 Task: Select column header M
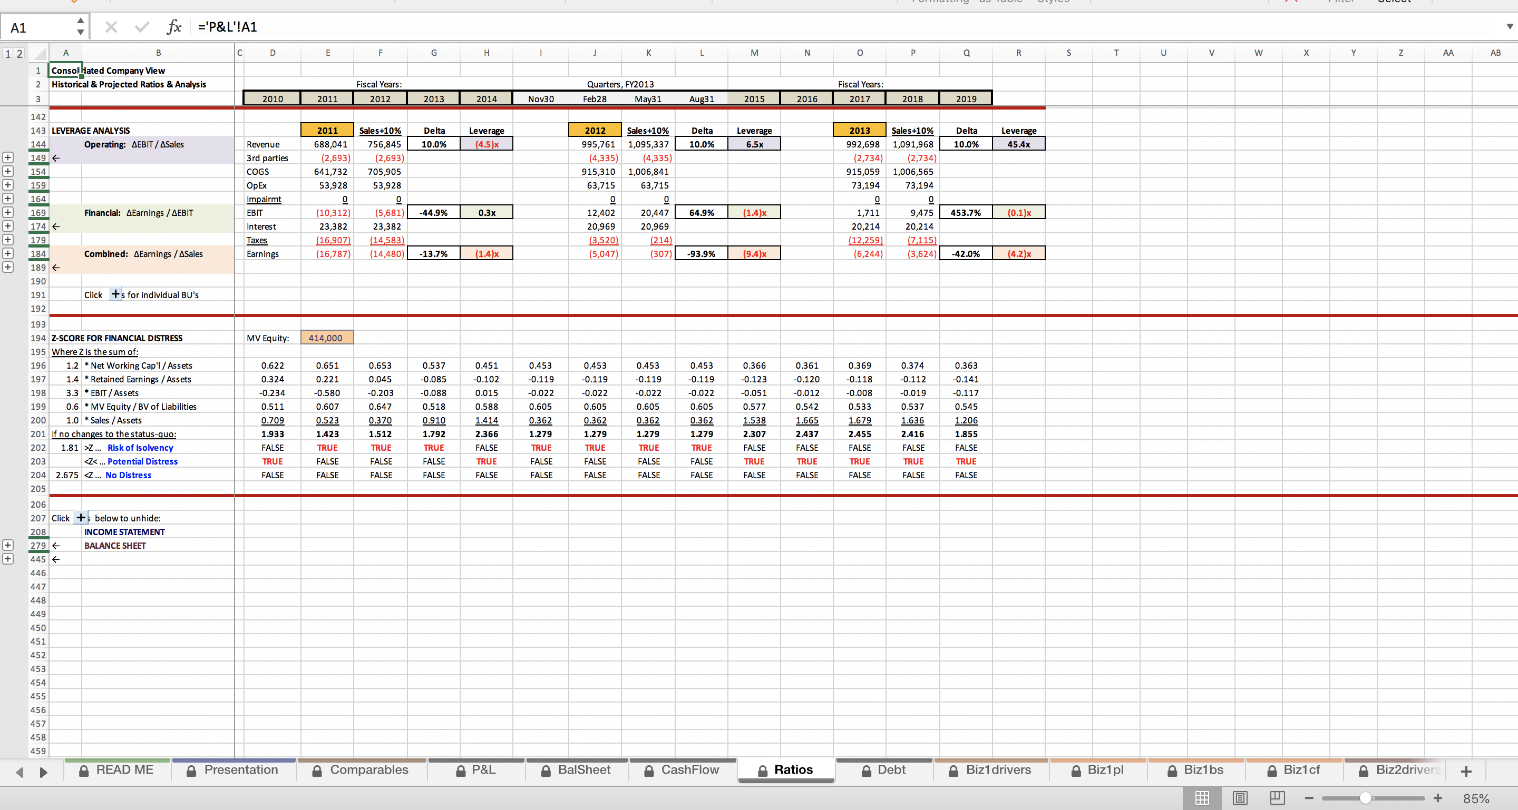pos(754,53)
